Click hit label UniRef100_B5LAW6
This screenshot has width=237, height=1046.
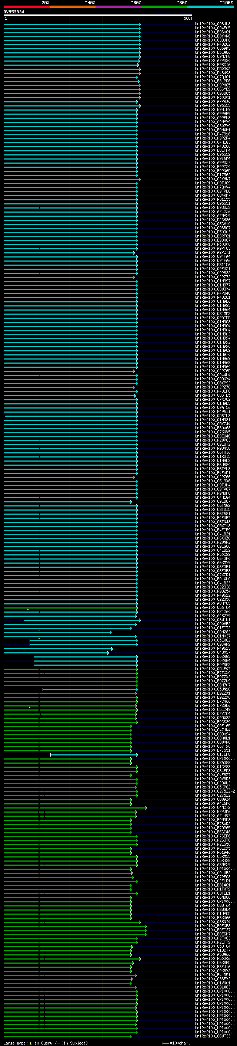pyautogui.click(x=213, y=52)
